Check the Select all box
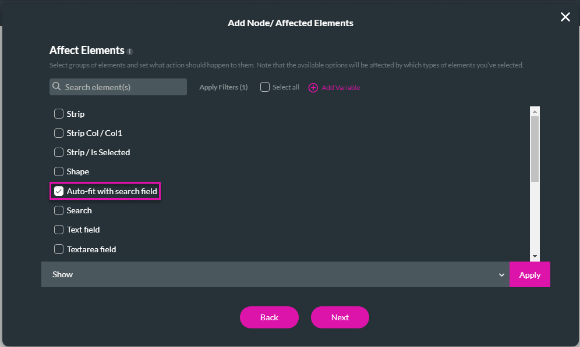Viewport: 580px width, 347px height. point(265,87)
